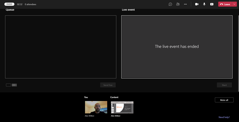Click the stop sharing content icon

point(212,4)
